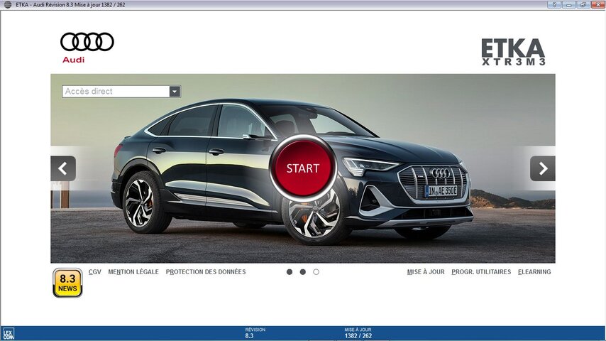Click the ETKA XTR3M3 logo
The height and width of the screenshot is (341, 606).
point(513,52)
